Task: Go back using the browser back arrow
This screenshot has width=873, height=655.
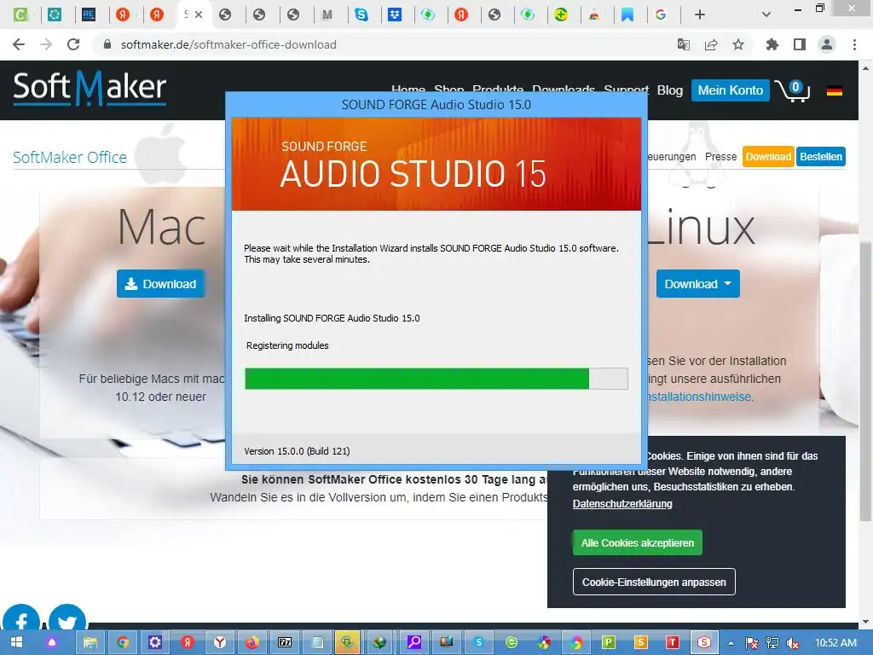Action: coord(19,44)
